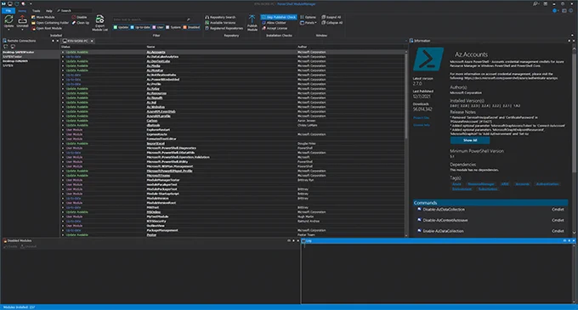
Task: Switch to the Tools ribbon tab
Action: [x=36, y=11]
